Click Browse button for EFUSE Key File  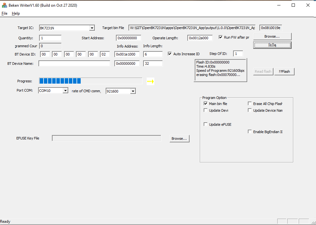point(179,139)
